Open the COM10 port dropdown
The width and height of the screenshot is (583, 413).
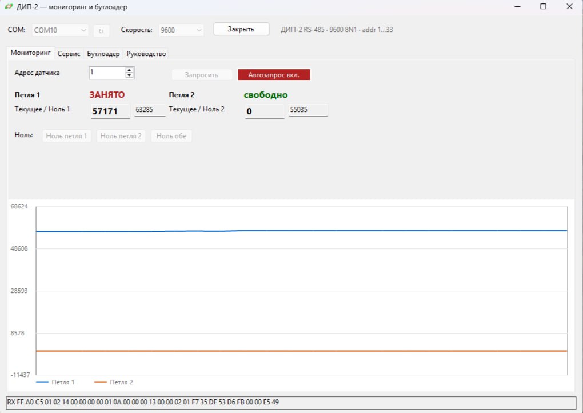click(60, 30)
